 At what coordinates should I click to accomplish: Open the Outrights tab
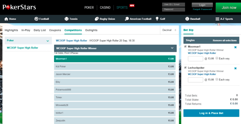[91, 30]
